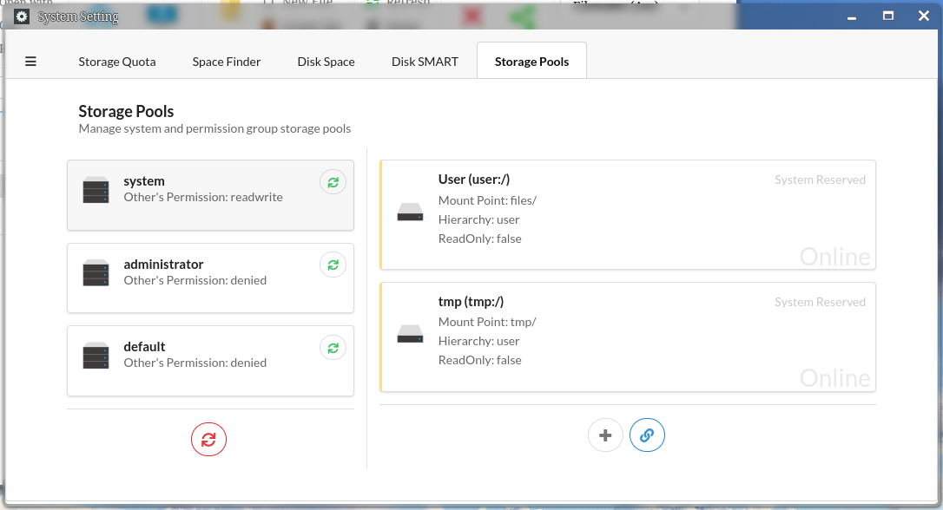Open the hamburger menu in System Setting

pos(30,62)
